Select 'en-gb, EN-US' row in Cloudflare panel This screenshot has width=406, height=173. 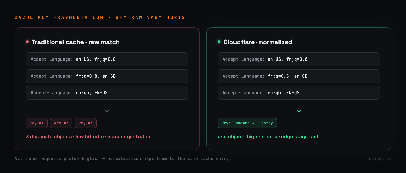pyautogui.click(x=299, y=93)
